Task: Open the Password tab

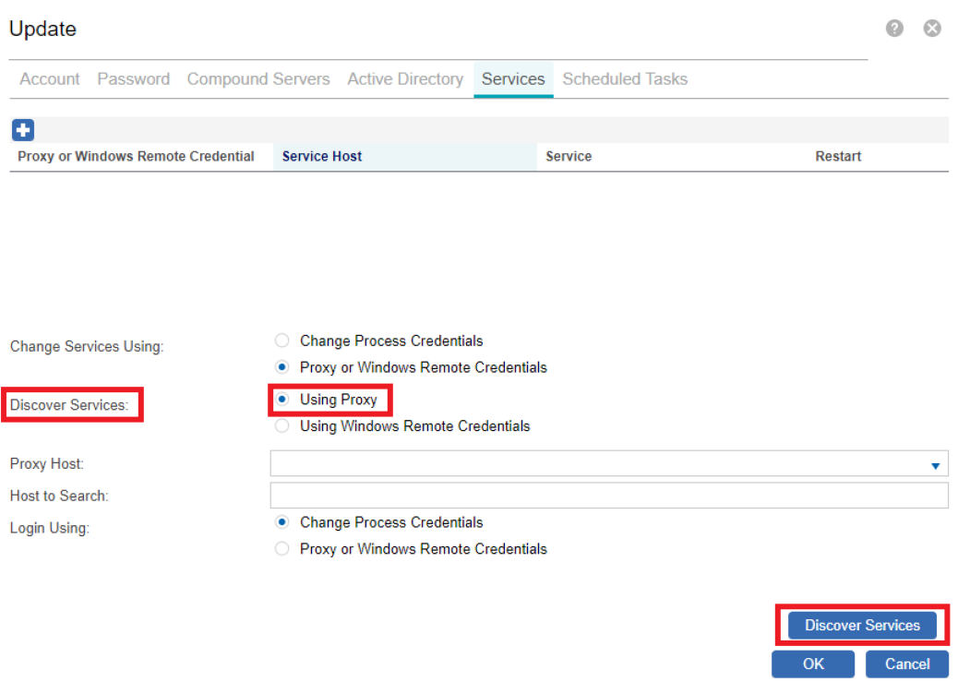Action: (134, 79)
